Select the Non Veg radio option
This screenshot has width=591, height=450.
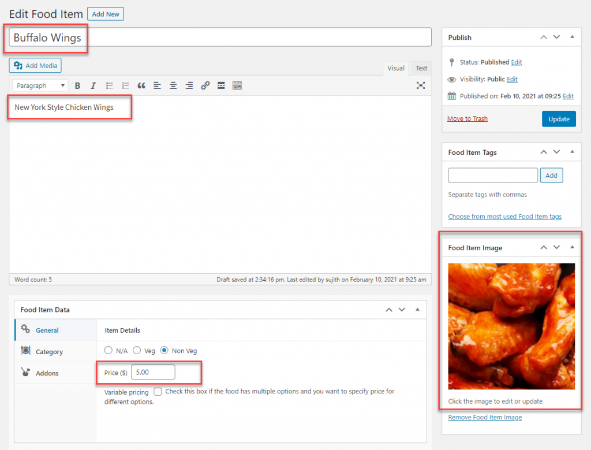164,351
